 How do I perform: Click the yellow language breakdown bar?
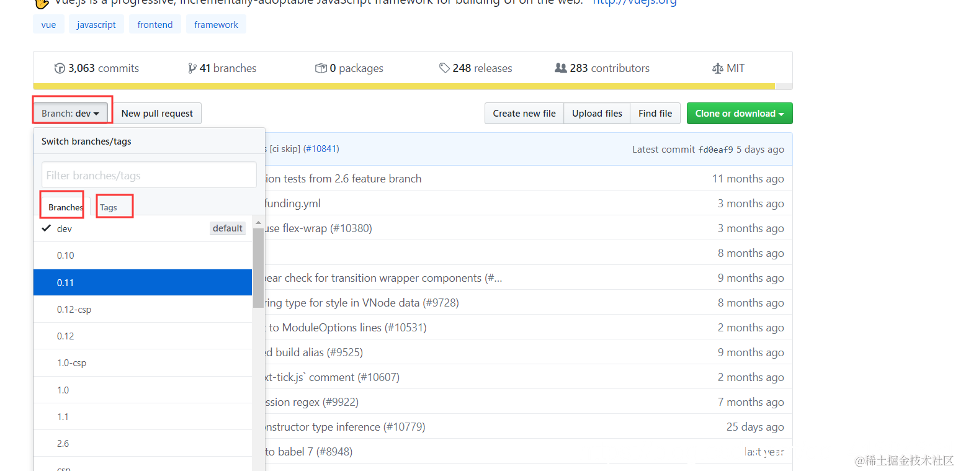coord(404,86)
